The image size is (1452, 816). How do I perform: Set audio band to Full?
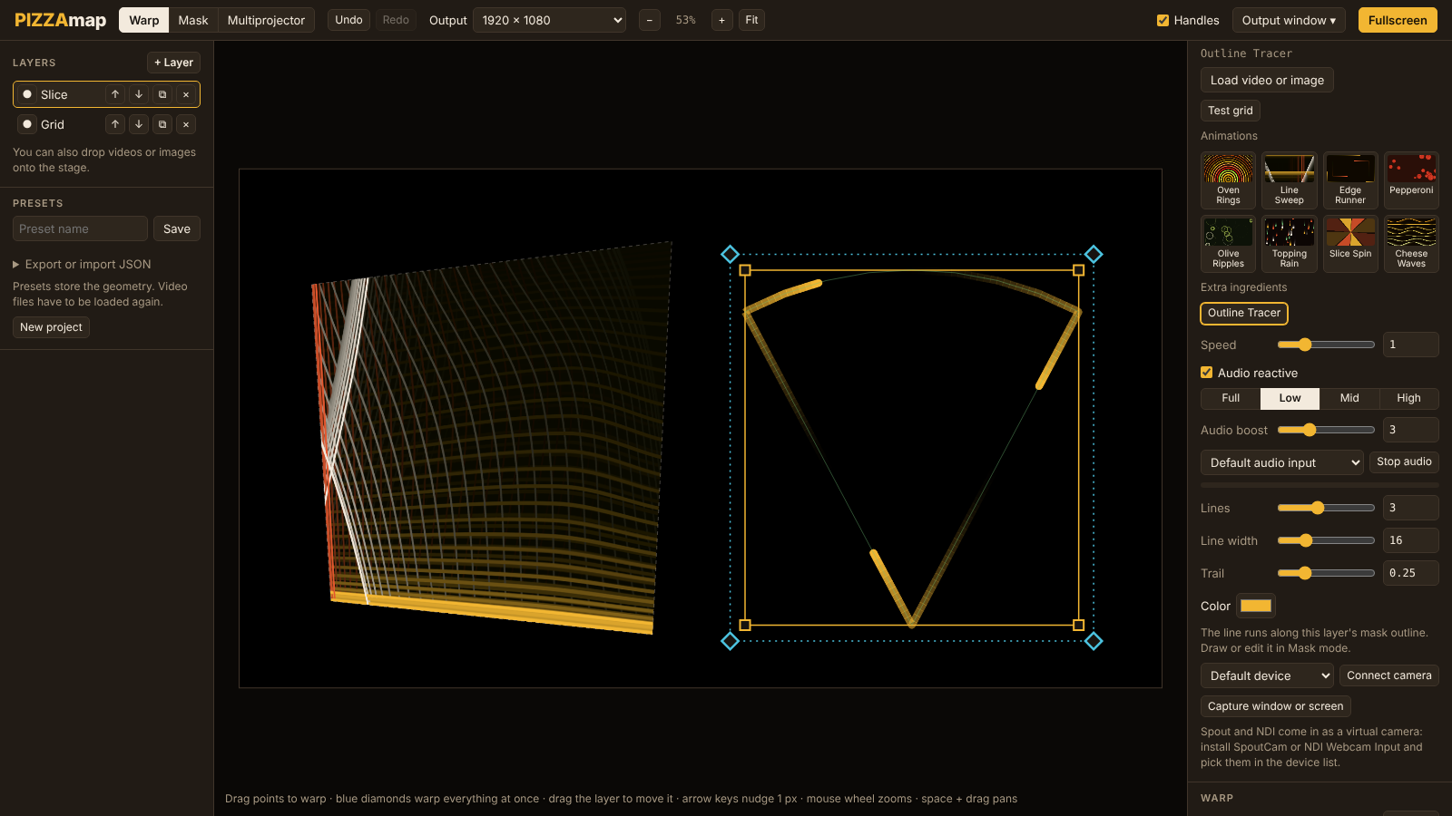[1231, 398]
